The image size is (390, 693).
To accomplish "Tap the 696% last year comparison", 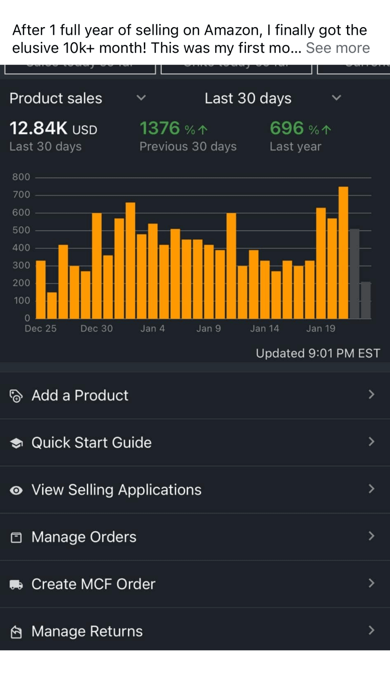I will 300,129.
